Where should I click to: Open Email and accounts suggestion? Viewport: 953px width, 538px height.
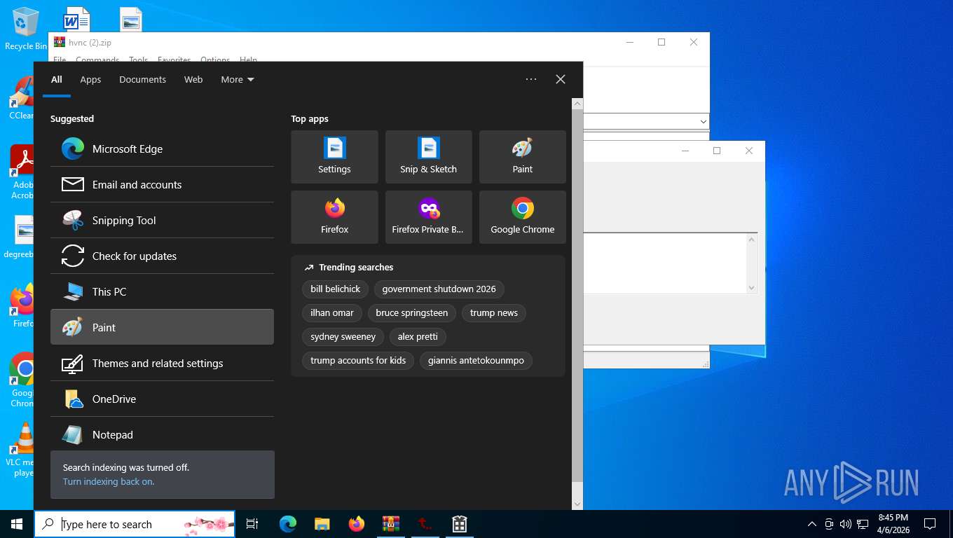point(162,184)
